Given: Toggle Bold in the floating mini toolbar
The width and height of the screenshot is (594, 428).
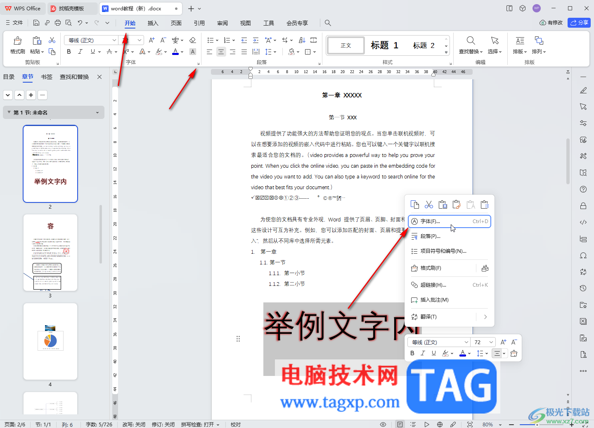Looking at the screenshot, I should pyautogui.click(x=412, y=353).
